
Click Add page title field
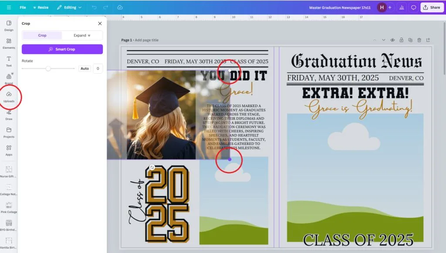pyautogui.click(x=146, y=40)
